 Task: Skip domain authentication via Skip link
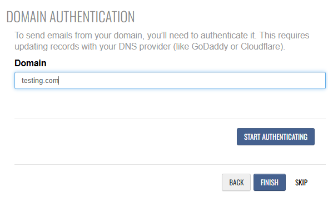coord(301,183)
